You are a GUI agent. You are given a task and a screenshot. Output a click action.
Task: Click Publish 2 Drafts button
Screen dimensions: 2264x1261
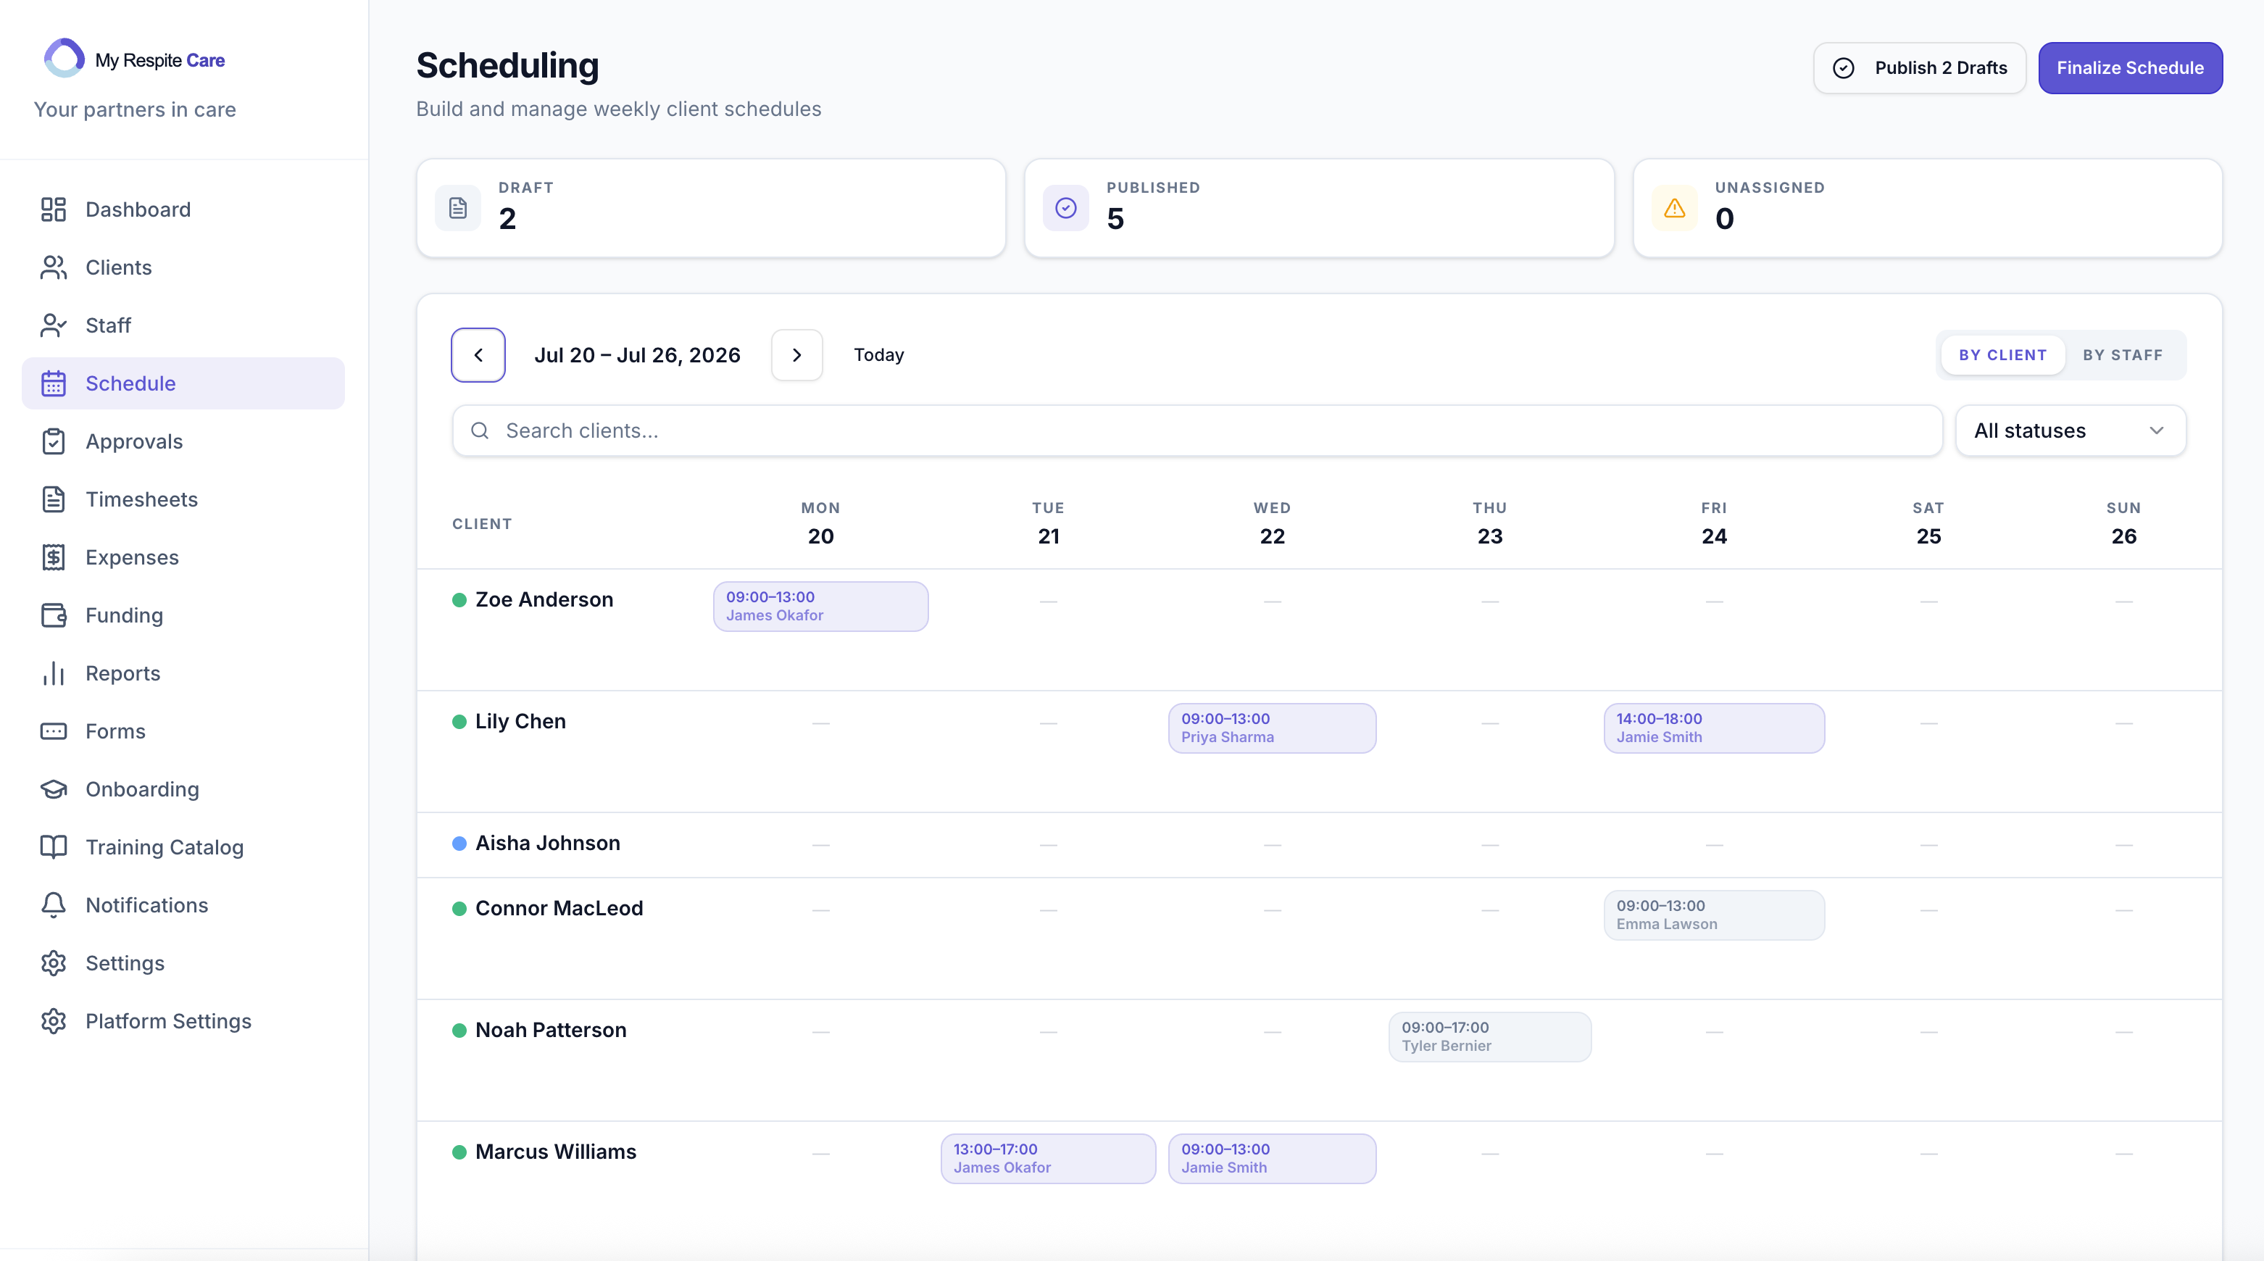[x=1920, y=67]
